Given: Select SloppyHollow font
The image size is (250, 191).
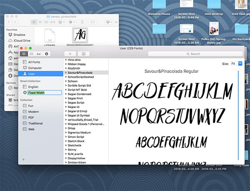Looking at the screenshot, I should (x=86, y=158).
